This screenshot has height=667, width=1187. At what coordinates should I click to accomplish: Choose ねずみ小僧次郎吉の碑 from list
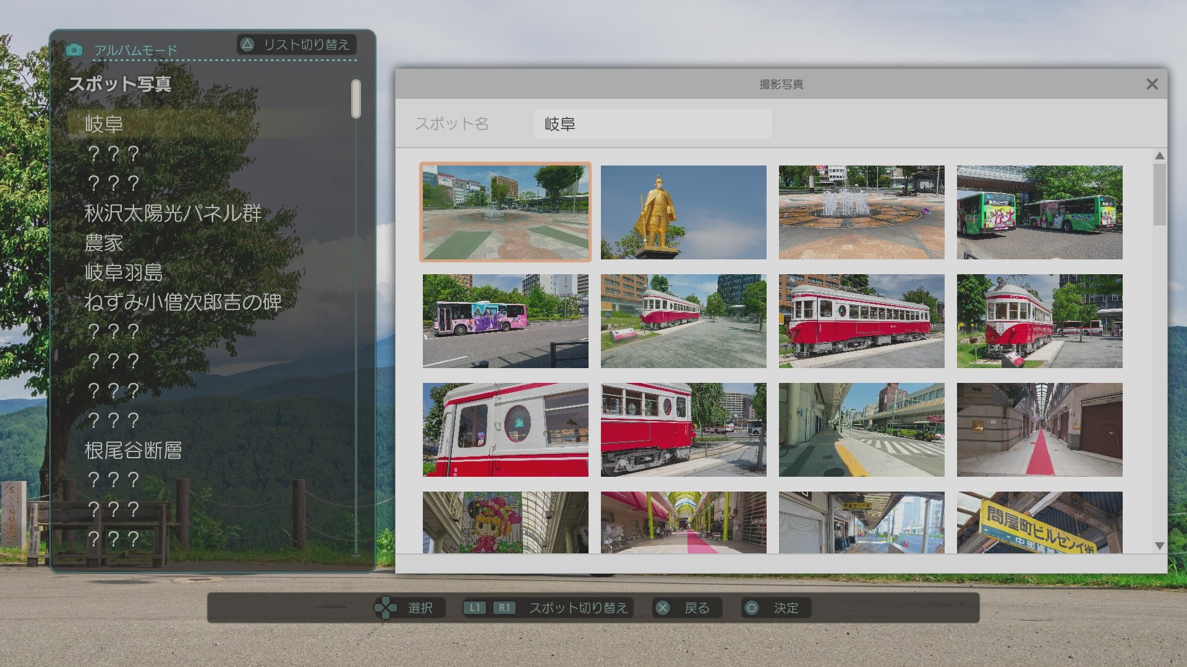pos(183,302)
